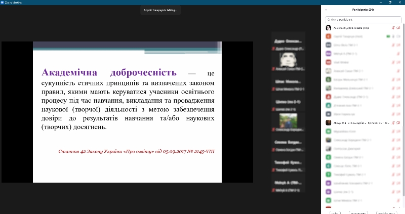Select Людмила Олександрівна participant name

(x=361, y=123)
